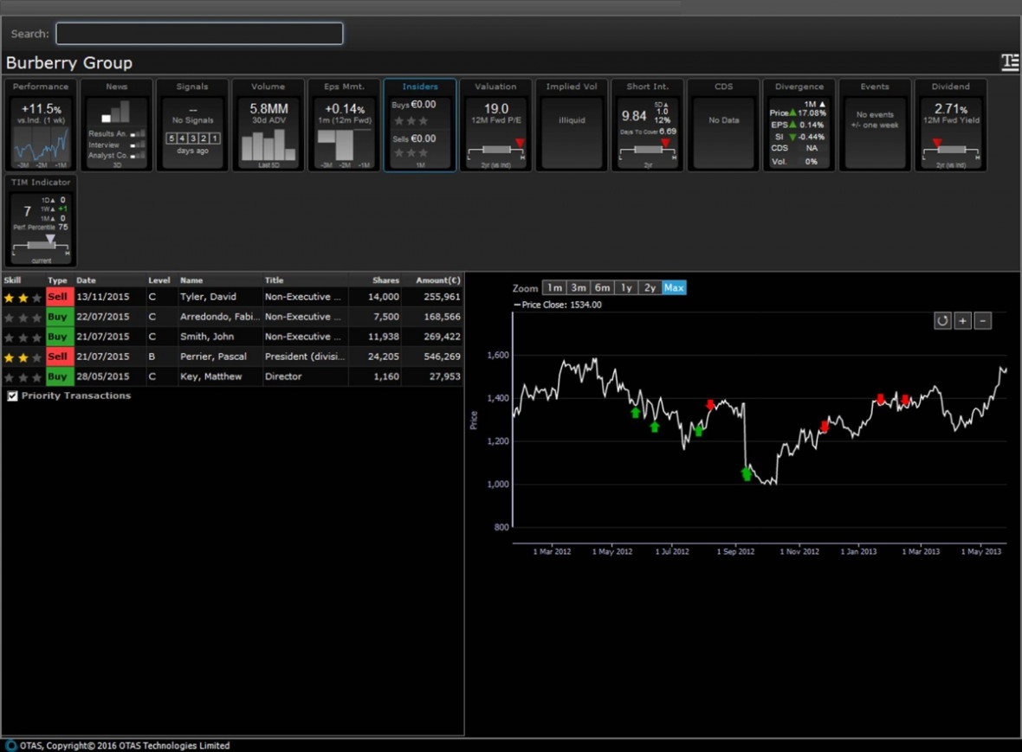This screenshot has height=752, width=1022.
Task: Open the Eps Mmt. tile
Action: point(344,125)
